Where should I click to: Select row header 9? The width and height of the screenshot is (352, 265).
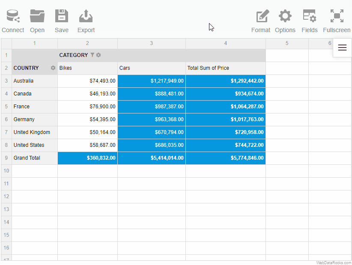click(x=6, y=158)
